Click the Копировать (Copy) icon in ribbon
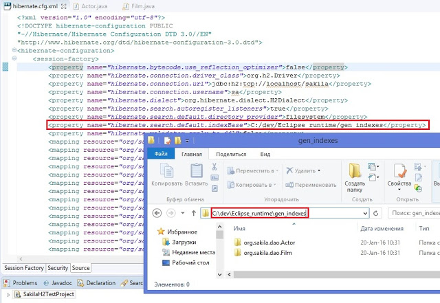Image resolution: width=440 pixels, height=303 pixels. (x=166, y=172)
